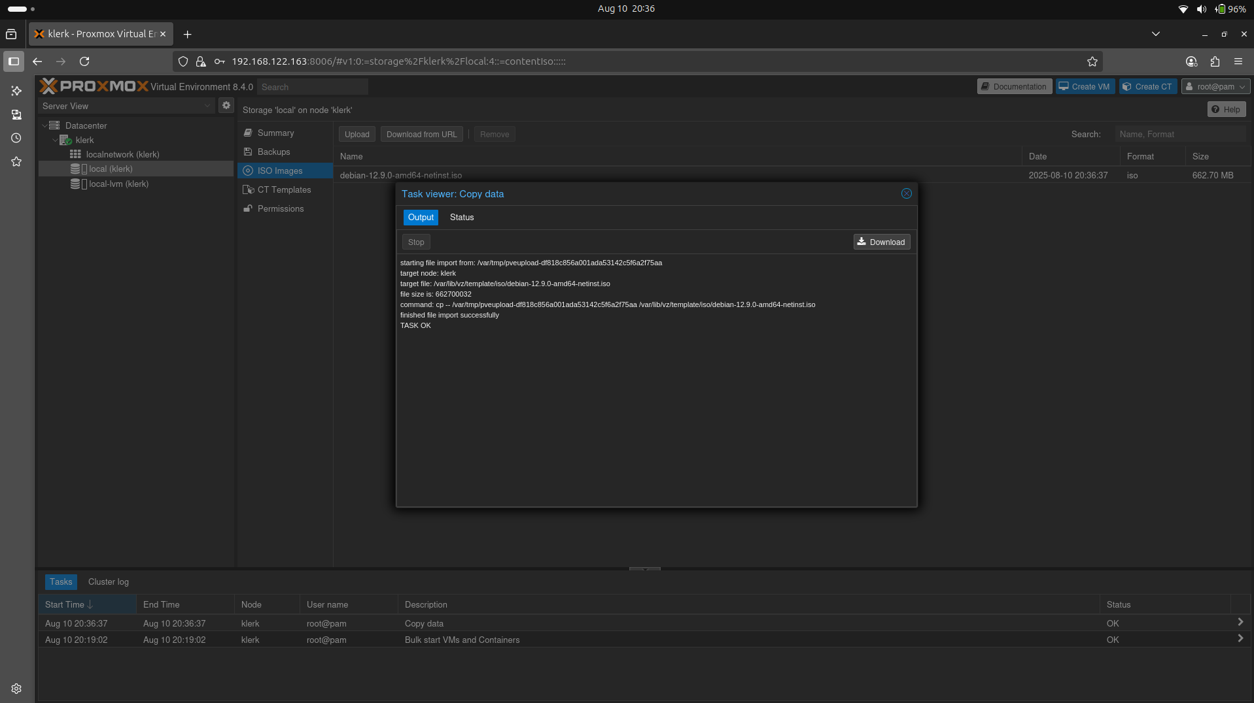The height and width of the screenshot is (703, 1254).
Task: Open the Summary panel for storage local
Action: point(274,133)
